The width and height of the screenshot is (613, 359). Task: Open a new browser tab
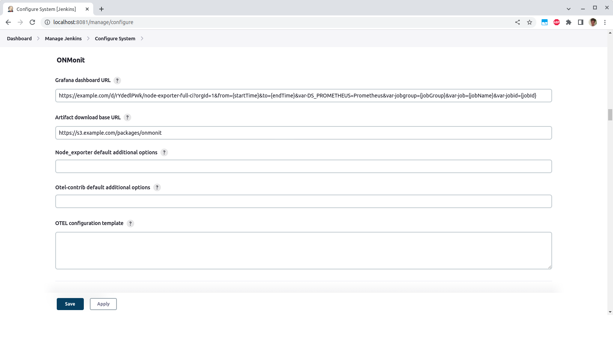click(101, 9)
